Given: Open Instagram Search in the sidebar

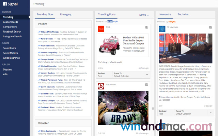Looking at the screenshot, I should pyautogui.click(x=12, y=36).
